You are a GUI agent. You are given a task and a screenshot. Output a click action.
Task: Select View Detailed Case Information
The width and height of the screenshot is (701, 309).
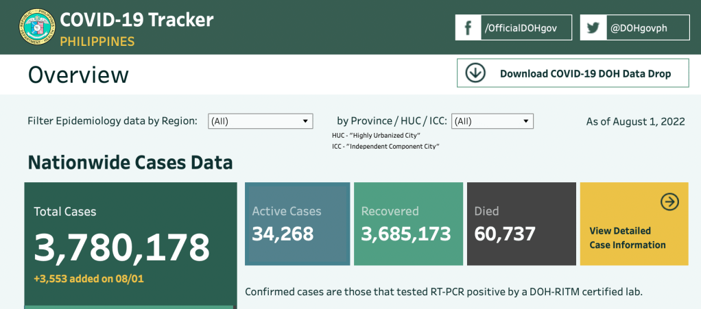(x=628, y=238)
